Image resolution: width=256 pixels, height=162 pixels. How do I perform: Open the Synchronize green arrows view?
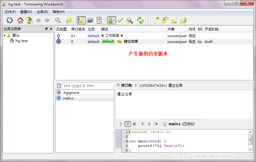[140, 20]
